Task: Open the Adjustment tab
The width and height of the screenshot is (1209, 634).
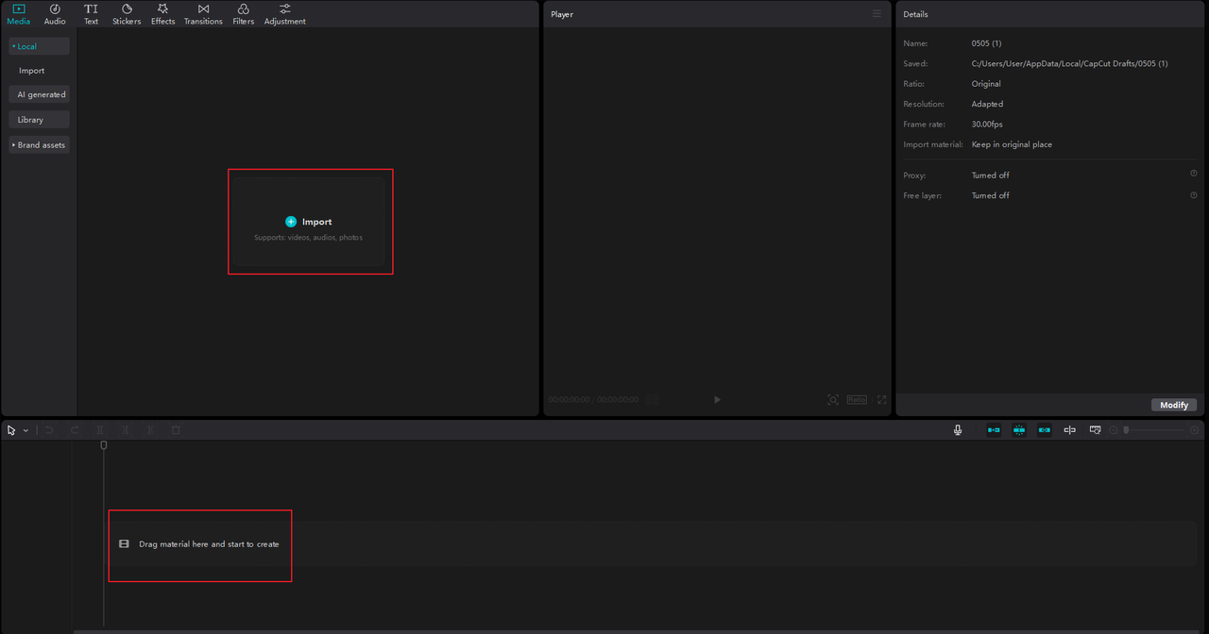Action: 284,14
